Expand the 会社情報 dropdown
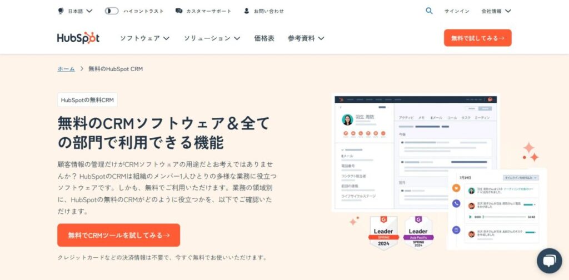The width and height of the screenshot is (569, 280). pyautogui.click(x=496, y=11)
